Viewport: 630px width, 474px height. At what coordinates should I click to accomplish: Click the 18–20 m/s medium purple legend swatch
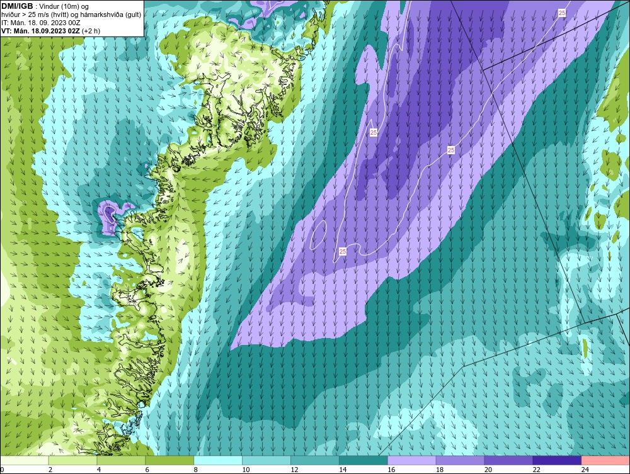point(460,460)
